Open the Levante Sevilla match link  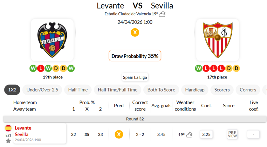tap(23, 131)
